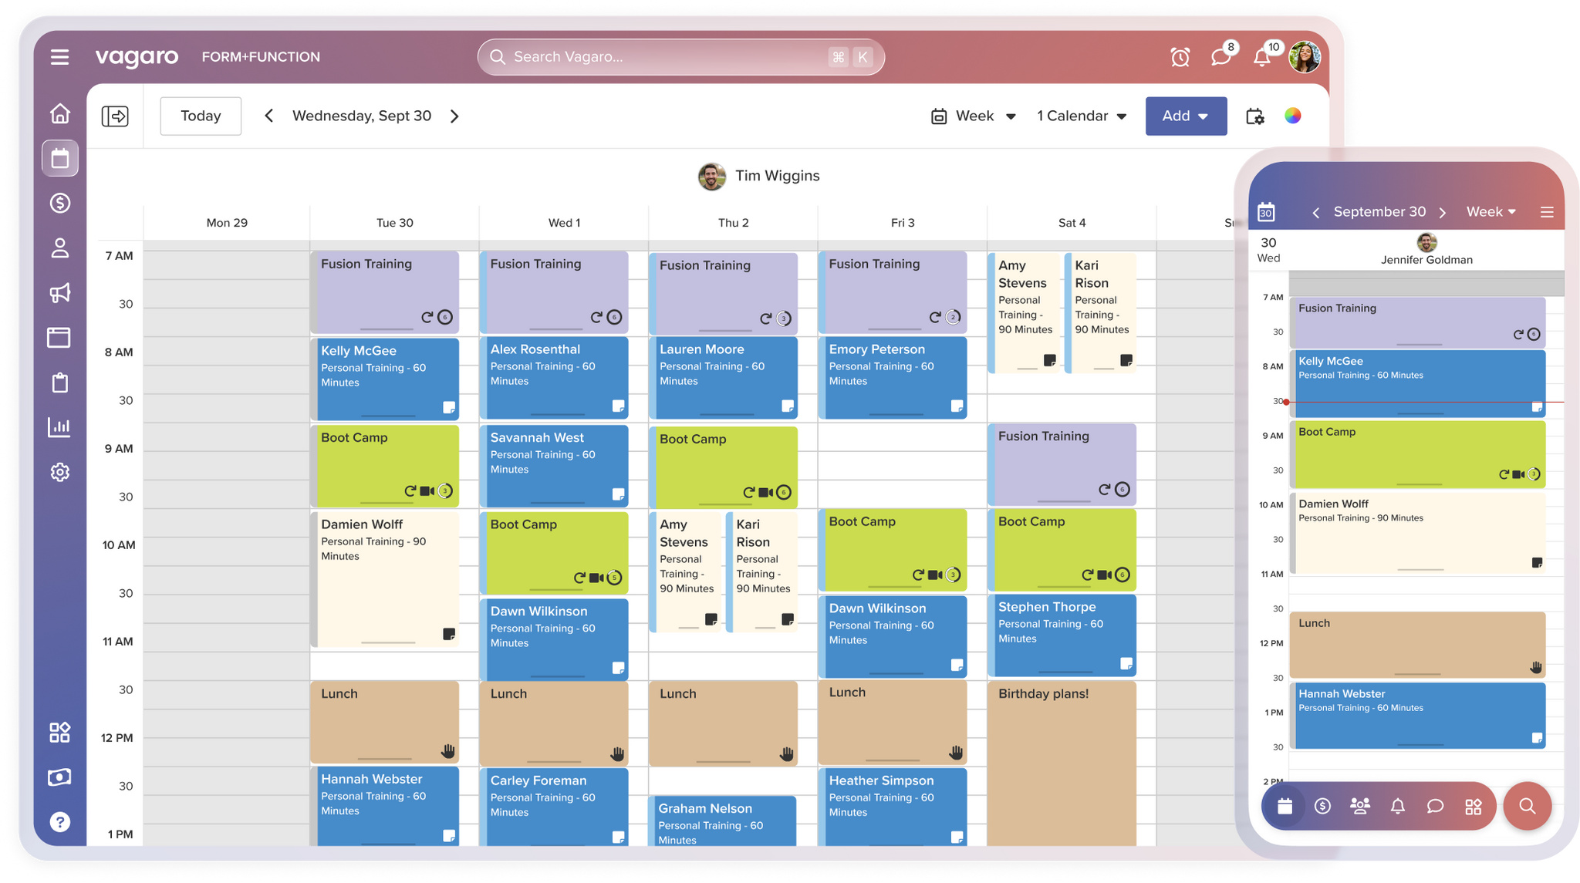Viewport: 1580px width, 883px height.
Task: Open the color wheel theme picker
Action: 1293,116
